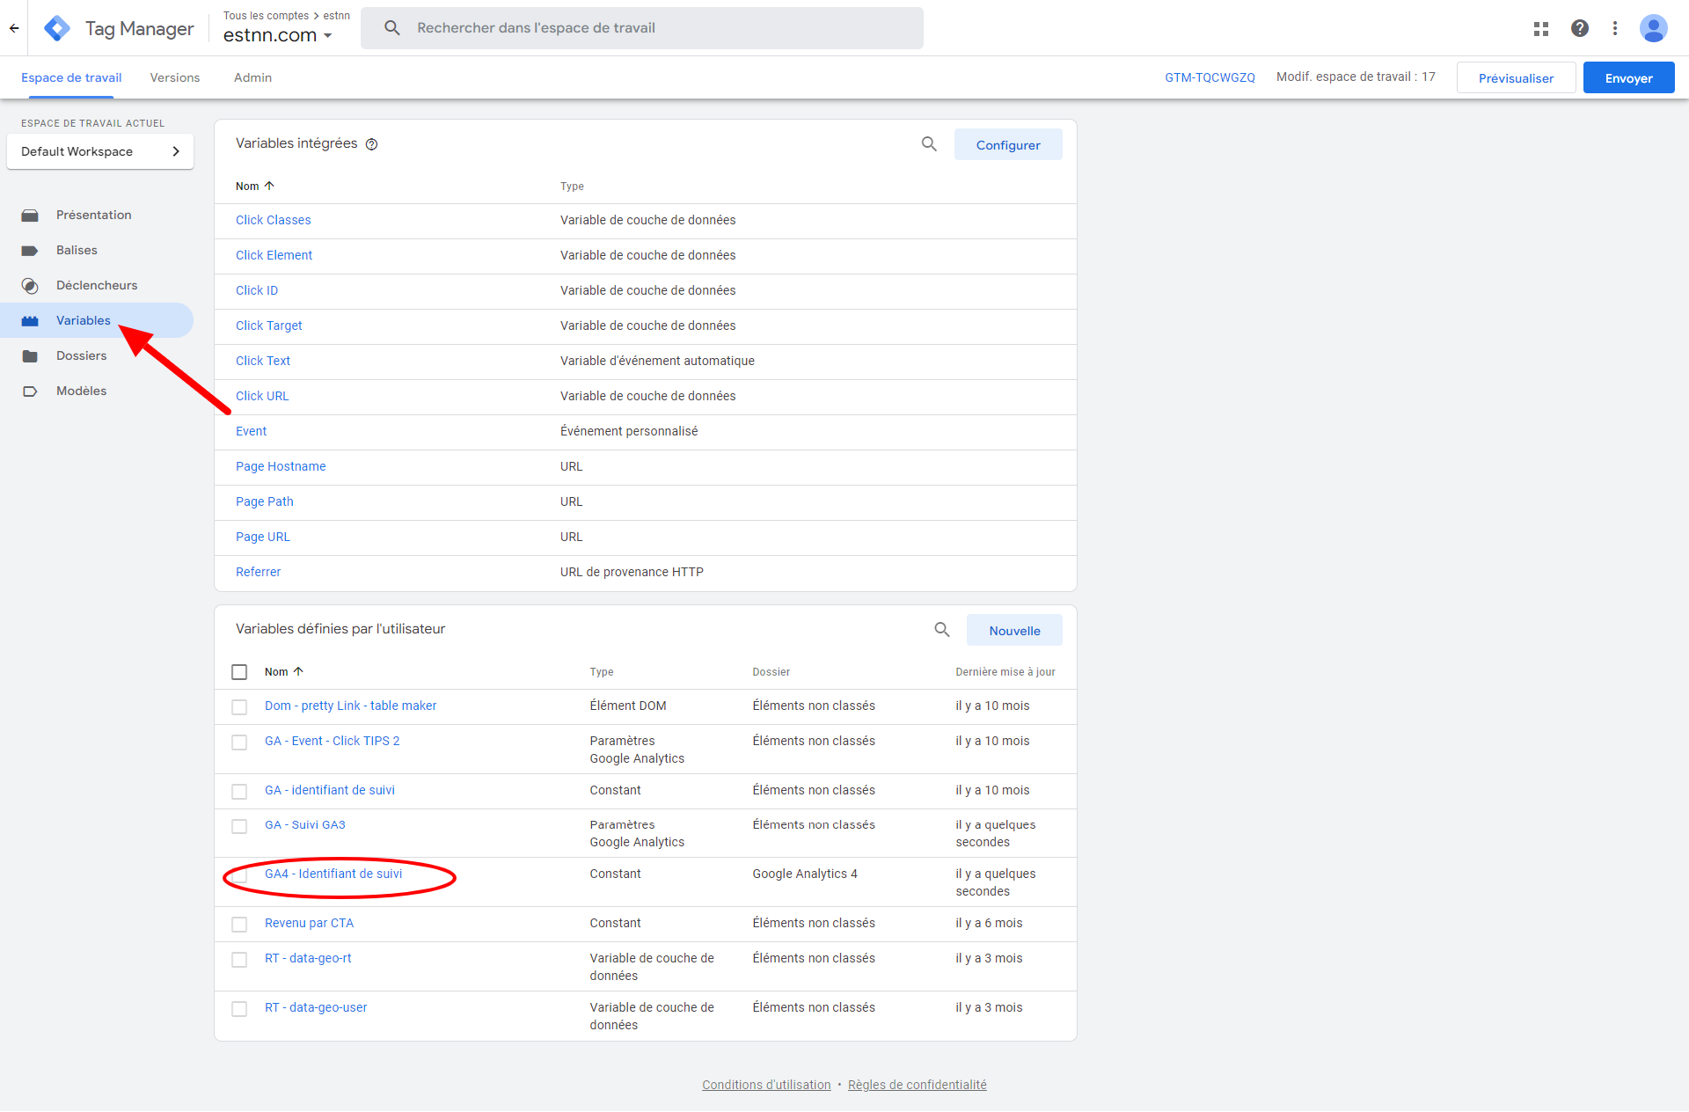Click the back arrow next to Tag Manager
This screenshot has height=1112, width=1689.
click(x=14, y=28)
